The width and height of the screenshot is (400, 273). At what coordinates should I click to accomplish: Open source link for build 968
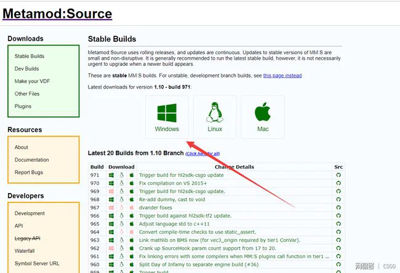(338, 200)
